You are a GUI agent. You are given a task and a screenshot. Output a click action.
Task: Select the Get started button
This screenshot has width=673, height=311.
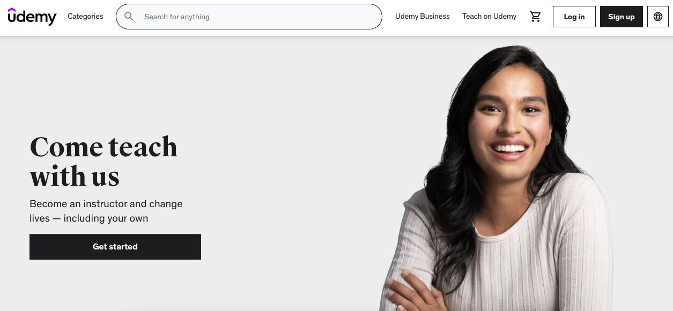pos(115,247)
